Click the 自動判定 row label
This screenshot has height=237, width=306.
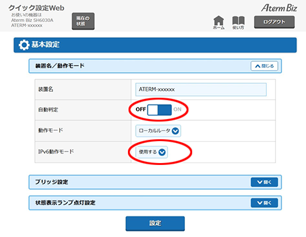[48, 110]
